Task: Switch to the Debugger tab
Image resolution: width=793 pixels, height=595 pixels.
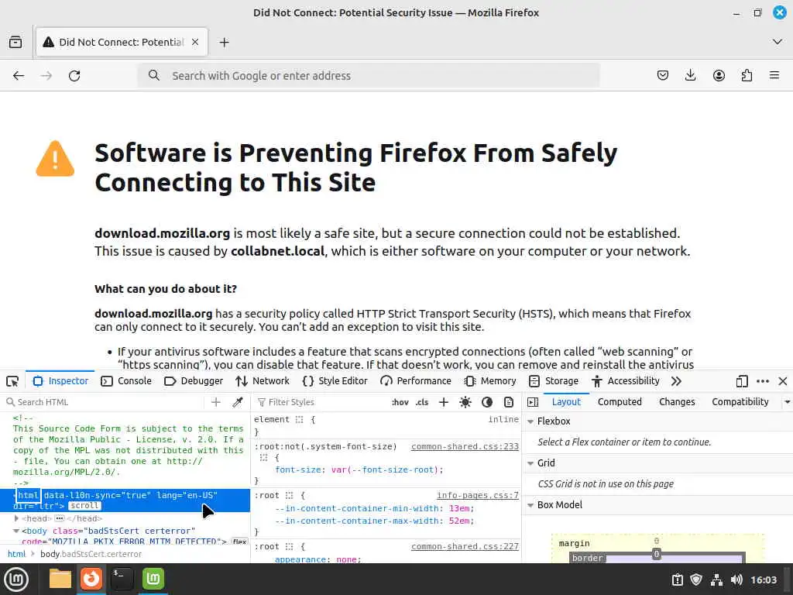Action: pos(194,381)
